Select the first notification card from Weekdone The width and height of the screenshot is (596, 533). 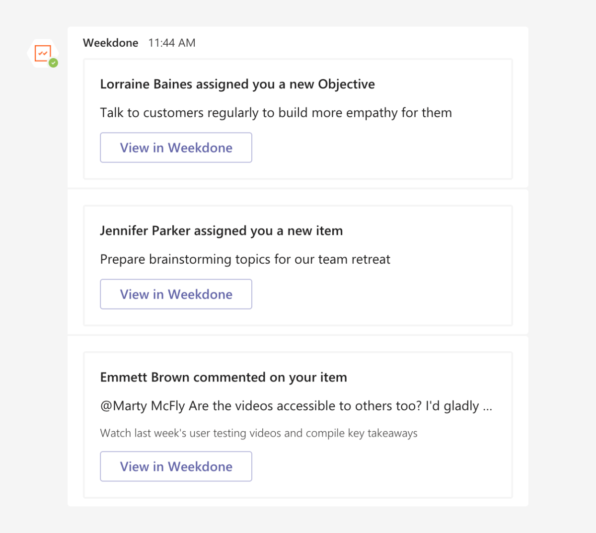298,119
